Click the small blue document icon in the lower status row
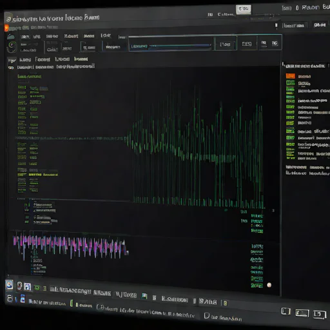330x330 pixels. (x=23, y=299)
